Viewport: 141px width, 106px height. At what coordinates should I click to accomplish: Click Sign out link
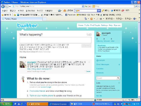[x=117, y=25]
